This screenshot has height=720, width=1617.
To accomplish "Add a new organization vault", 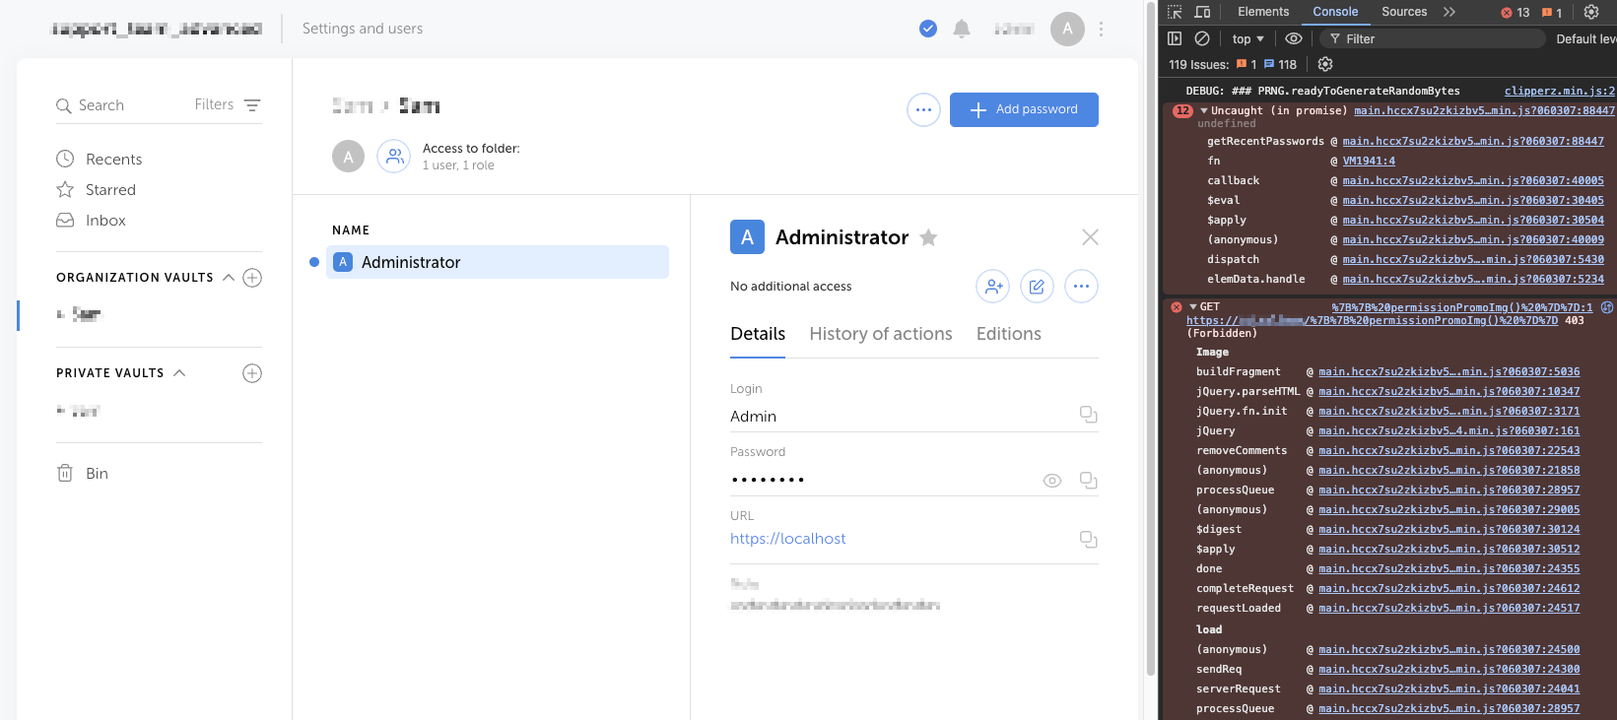I will point(252,278).
